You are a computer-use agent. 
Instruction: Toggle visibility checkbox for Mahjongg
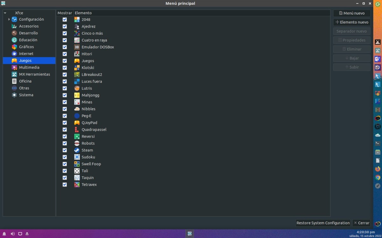(65, 95)
